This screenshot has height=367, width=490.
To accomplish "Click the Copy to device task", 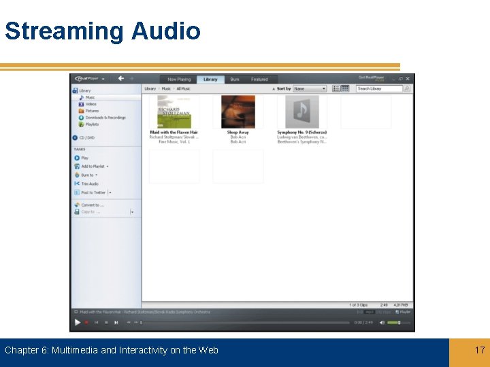I will point(87,212).
